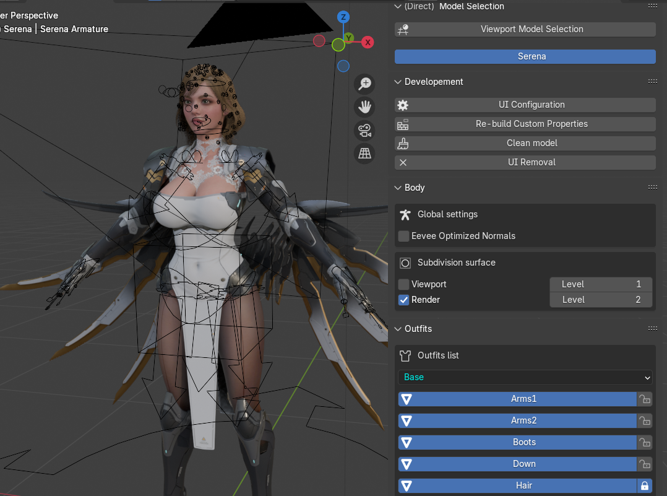Click the Global settings label

pos(447,215)
